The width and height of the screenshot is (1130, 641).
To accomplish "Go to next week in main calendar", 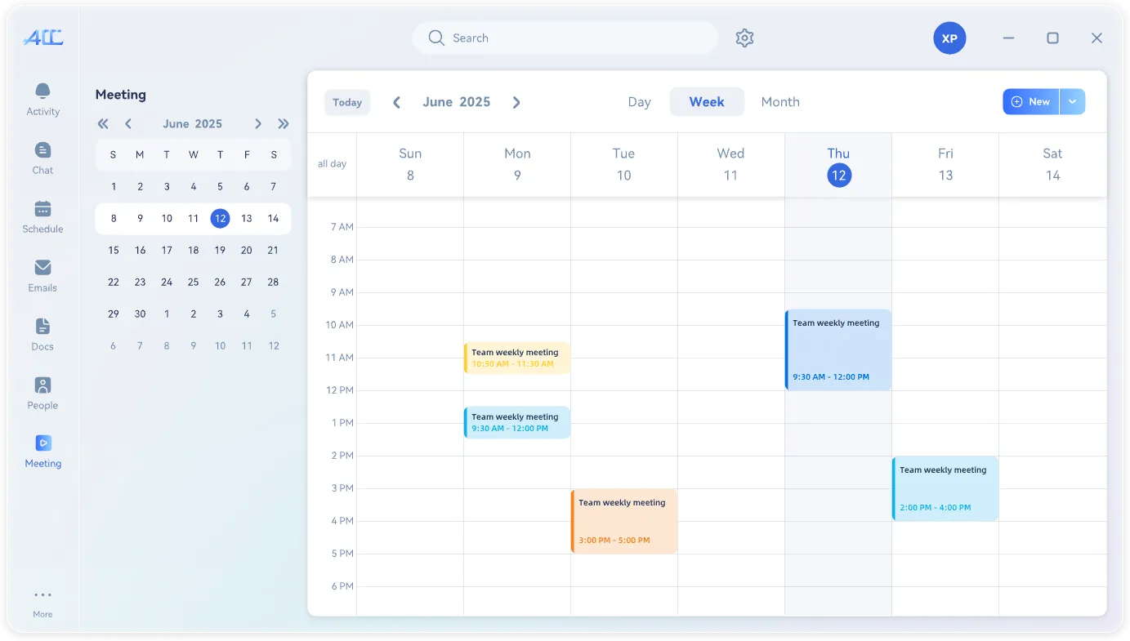I will (516, 102).
